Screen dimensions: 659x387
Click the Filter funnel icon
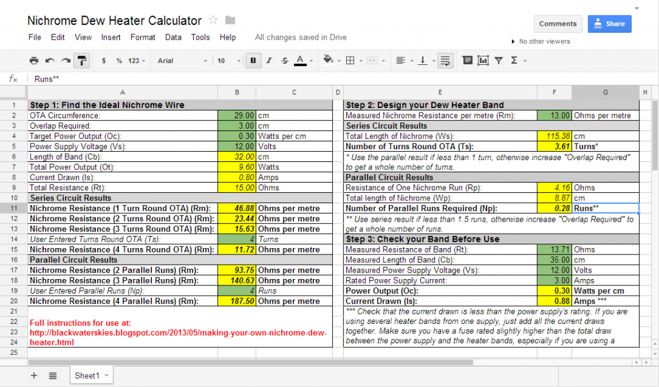click(x=499, y=61)
